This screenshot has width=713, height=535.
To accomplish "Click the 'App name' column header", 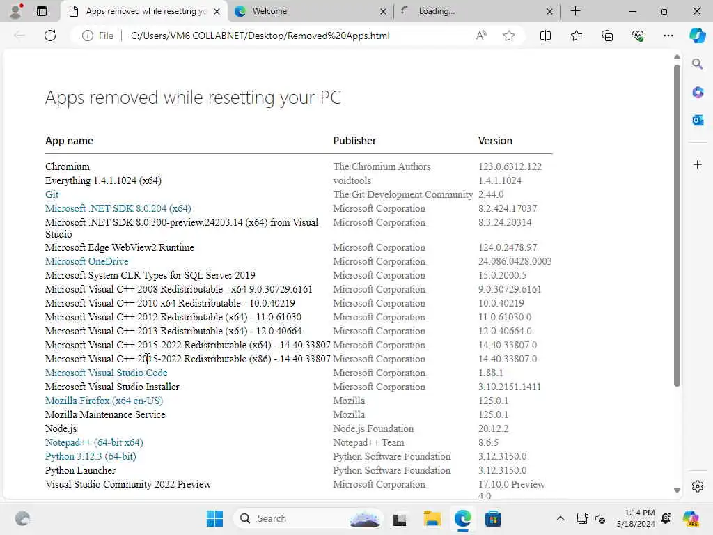I will 69,141.
